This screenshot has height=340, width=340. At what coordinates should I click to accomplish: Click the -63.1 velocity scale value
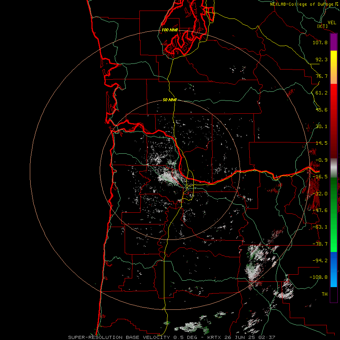click(x=320, y=227)
